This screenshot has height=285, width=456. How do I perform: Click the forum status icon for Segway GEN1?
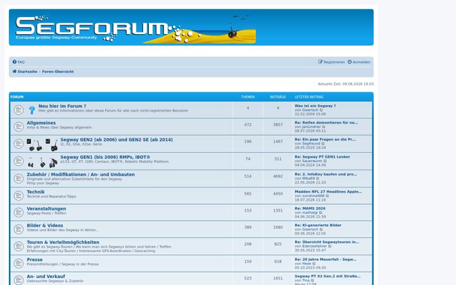(x=18, y=161)
